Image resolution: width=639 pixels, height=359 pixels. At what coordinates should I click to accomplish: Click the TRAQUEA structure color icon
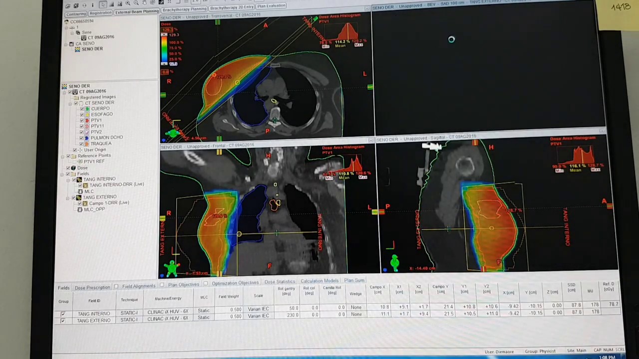[87, 144]
